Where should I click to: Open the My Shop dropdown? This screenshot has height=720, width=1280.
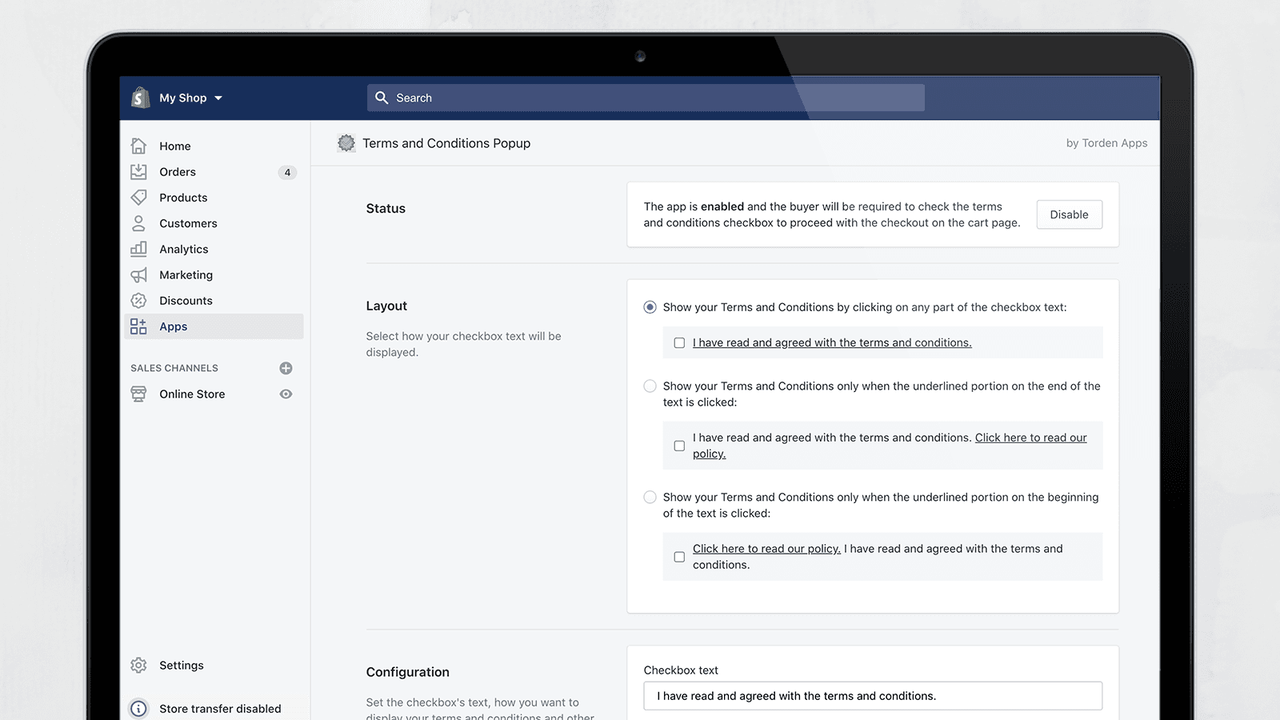(x=187, y=98)
